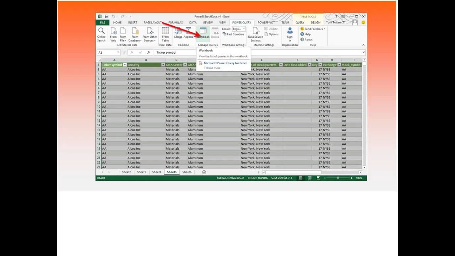Open Microsoft Power Query for Excel link
The height and width of the screenshot is (256, 455).
pyautogui.click(x=225, y=63)
